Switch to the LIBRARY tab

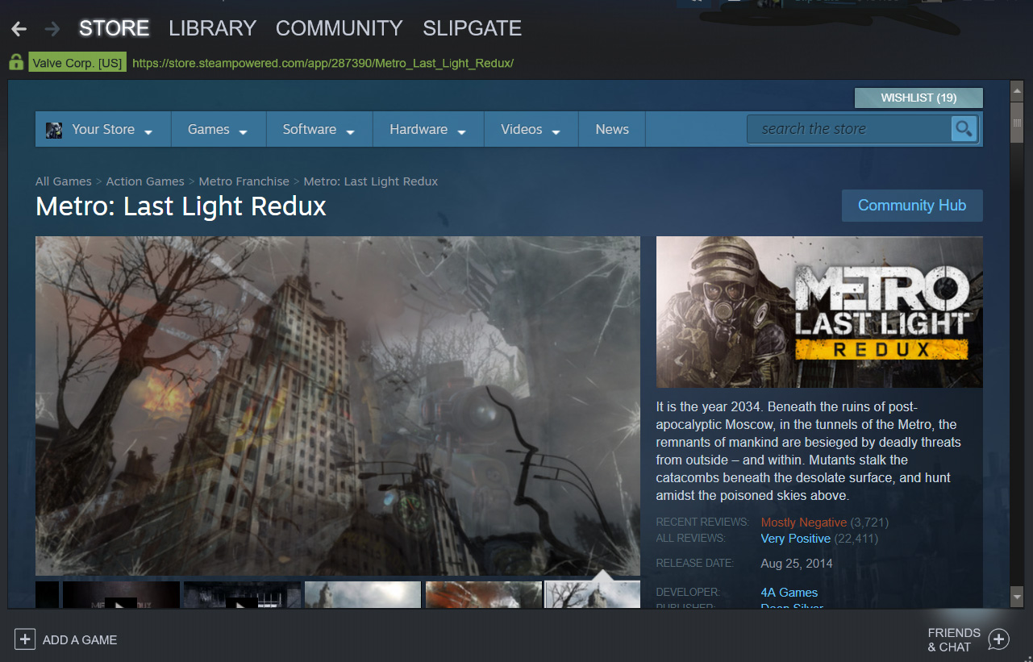[212, 28]
